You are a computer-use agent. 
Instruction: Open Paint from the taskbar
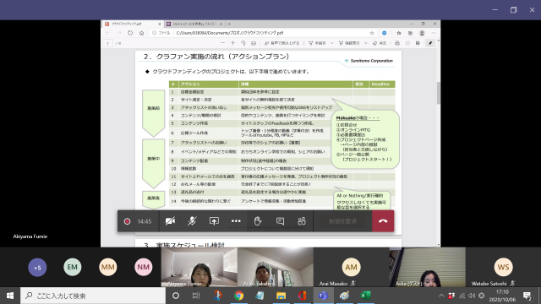click(x=344, y=296)
